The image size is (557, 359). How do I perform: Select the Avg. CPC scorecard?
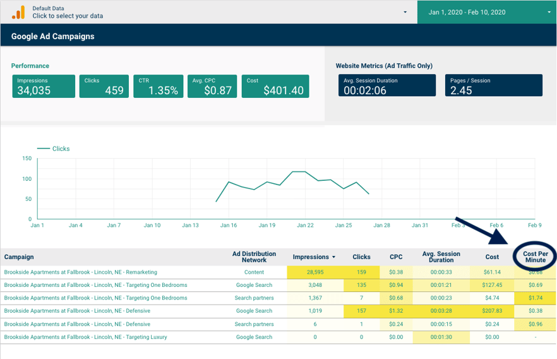coord(212,87)
